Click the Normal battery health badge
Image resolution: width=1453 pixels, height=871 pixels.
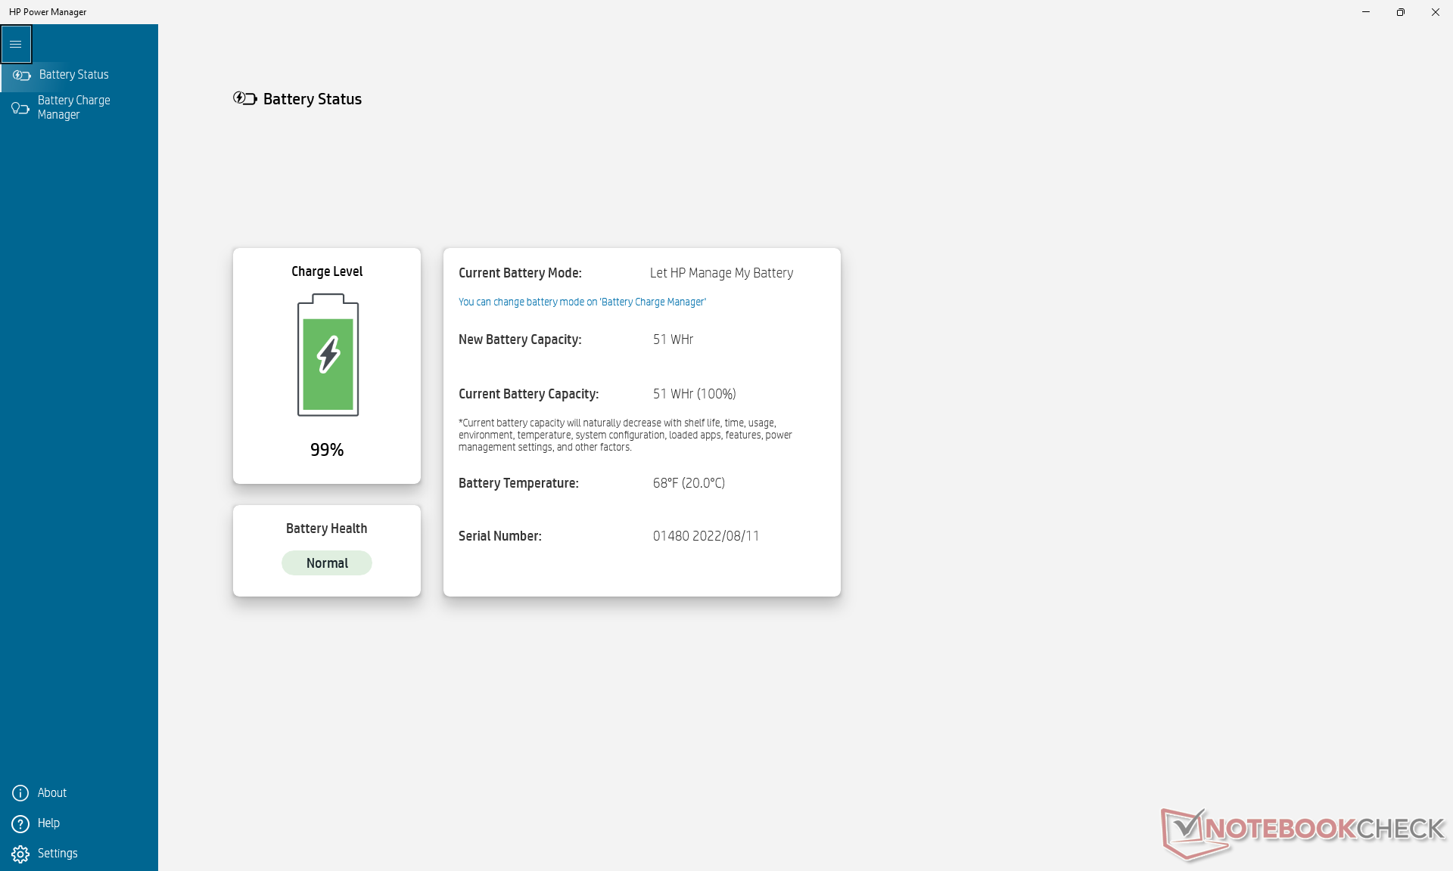click(327, 563)
